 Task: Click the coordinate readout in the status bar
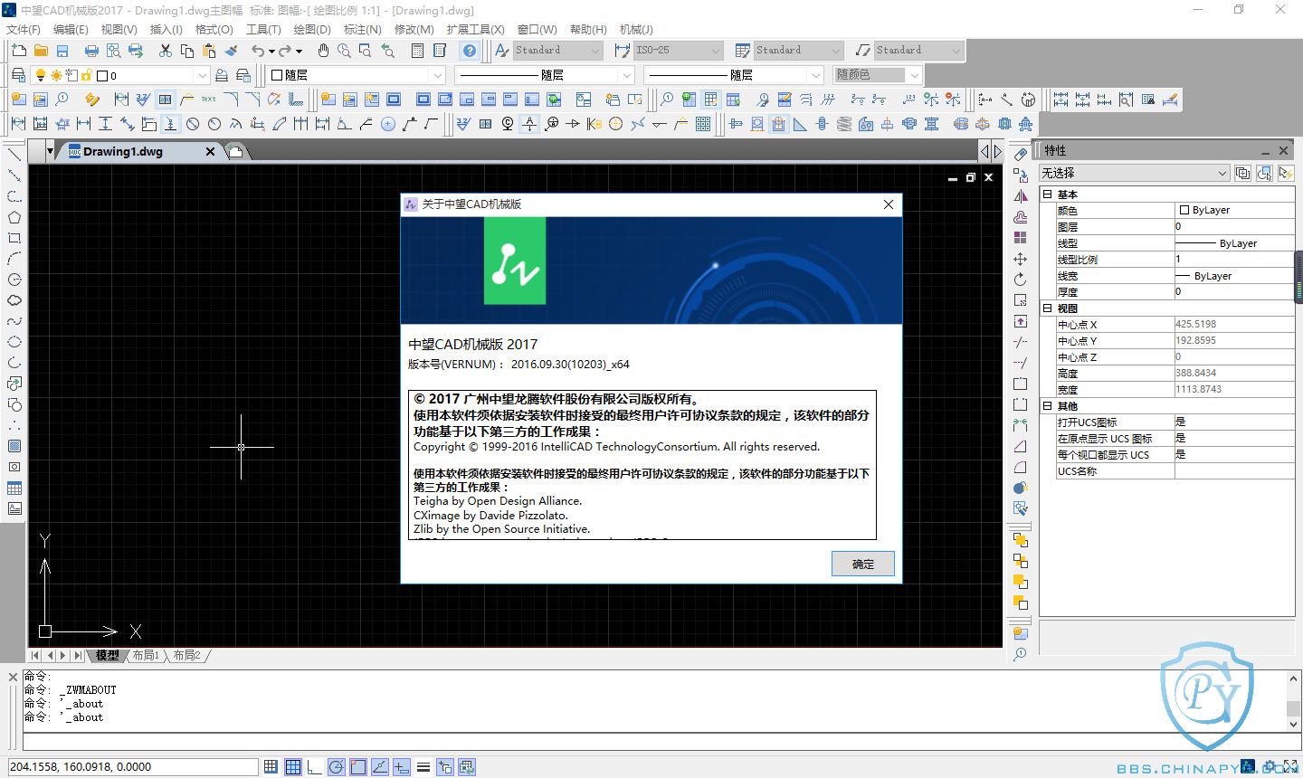click(x=133, y=767)
